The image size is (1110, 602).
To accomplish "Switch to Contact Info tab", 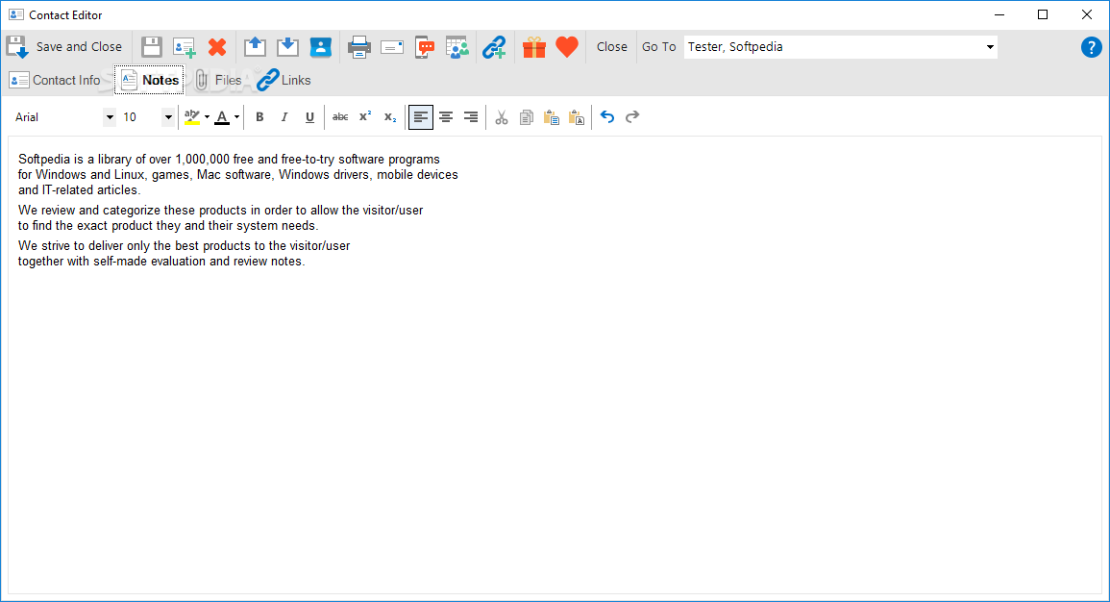I will [55, 80].
